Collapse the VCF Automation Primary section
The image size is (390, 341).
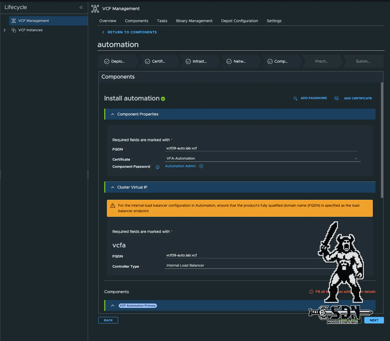click(x=113, y=306)
